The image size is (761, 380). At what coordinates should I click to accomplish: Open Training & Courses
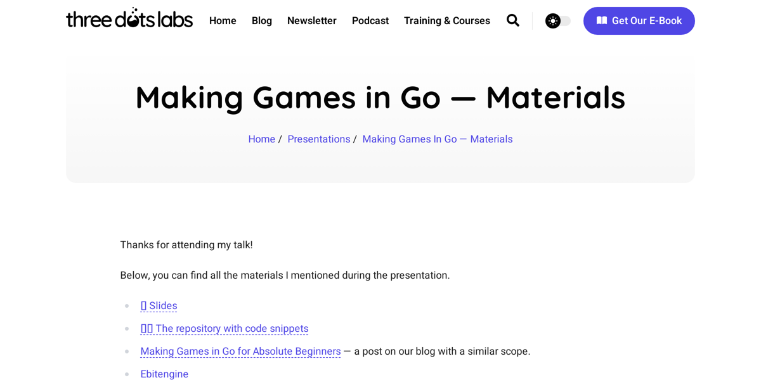click(446, 20)
